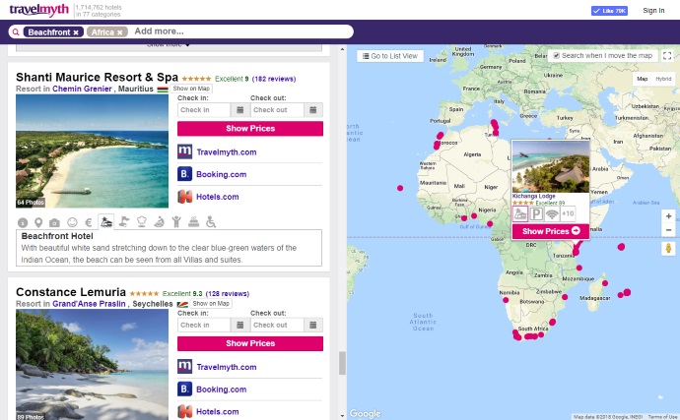View Constance Lemuria beach photo

tap(92, 365)
